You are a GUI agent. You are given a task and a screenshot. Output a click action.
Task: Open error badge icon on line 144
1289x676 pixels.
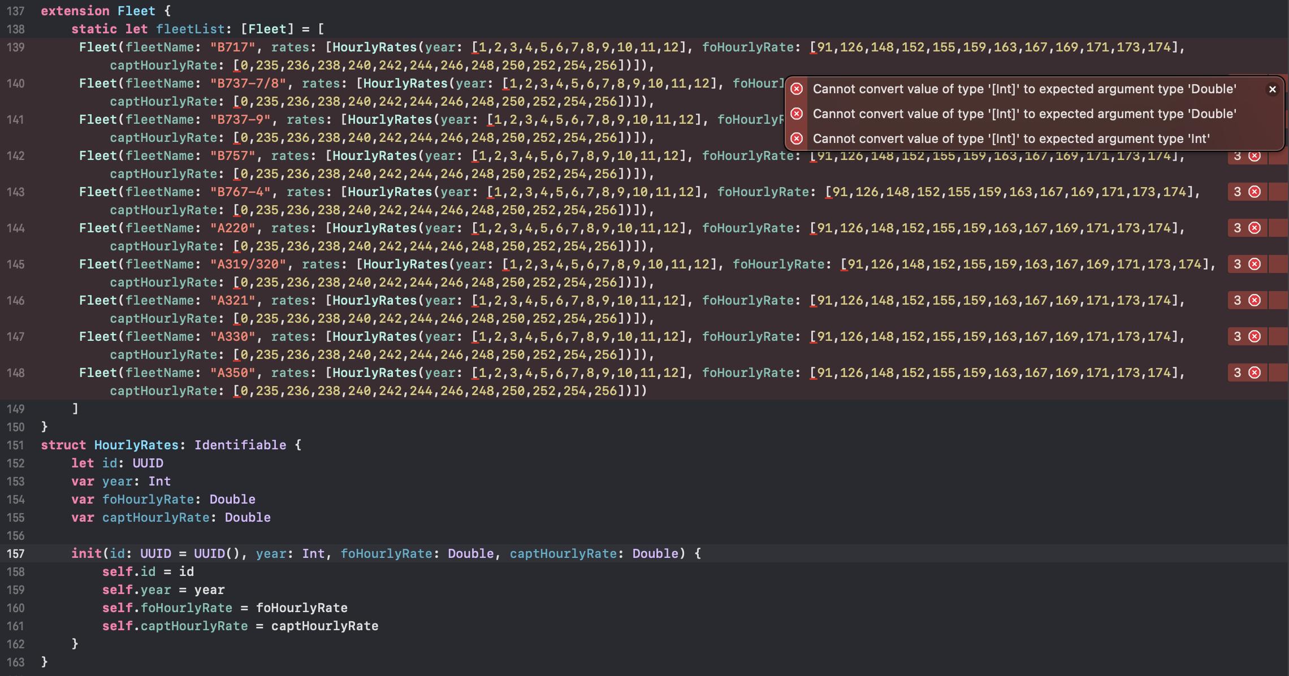coord(1255,228)
